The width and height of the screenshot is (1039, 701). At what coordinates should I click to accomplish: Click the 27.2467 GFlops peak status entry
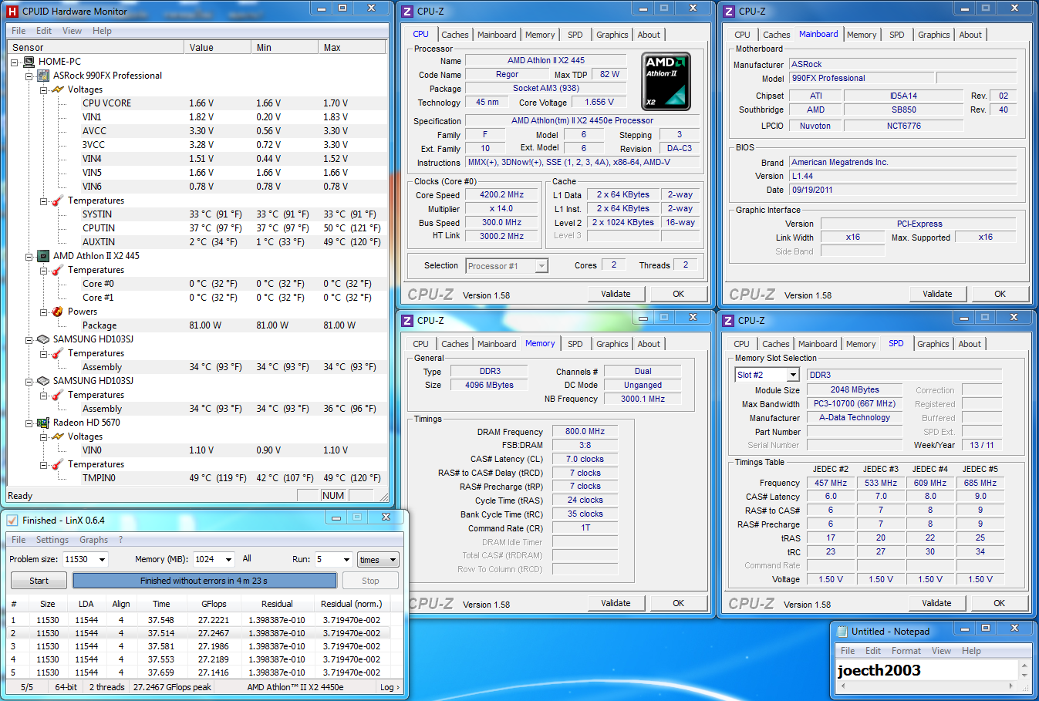pyautogui.click(x=172, y=687)
